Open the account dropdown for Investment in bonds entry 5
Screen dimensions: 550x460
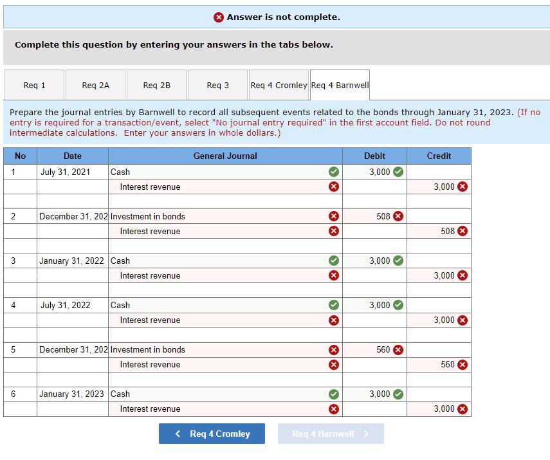pyautogui.click(x=219, y=349)
